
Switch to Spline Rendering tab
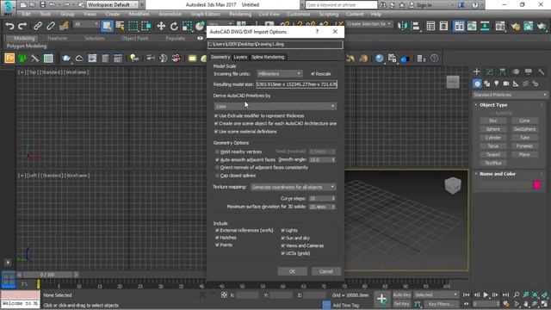point(268,57)
